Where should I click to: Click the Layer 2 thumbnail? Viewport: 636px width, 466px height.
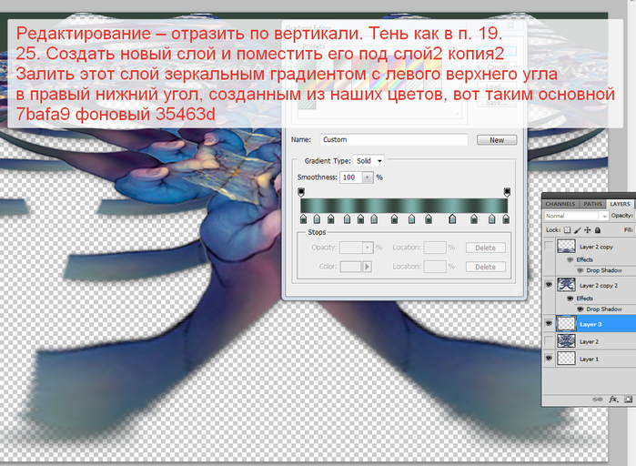coord(566,341)
